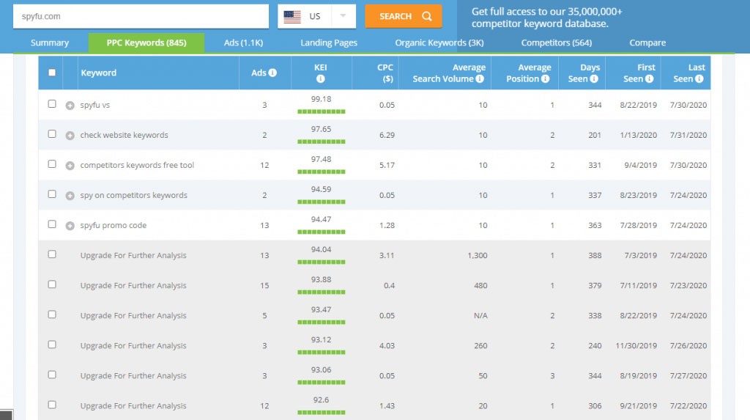Sort by the CPC ($) column header
This screenshot has width=750, height=420.
[385, 73]
